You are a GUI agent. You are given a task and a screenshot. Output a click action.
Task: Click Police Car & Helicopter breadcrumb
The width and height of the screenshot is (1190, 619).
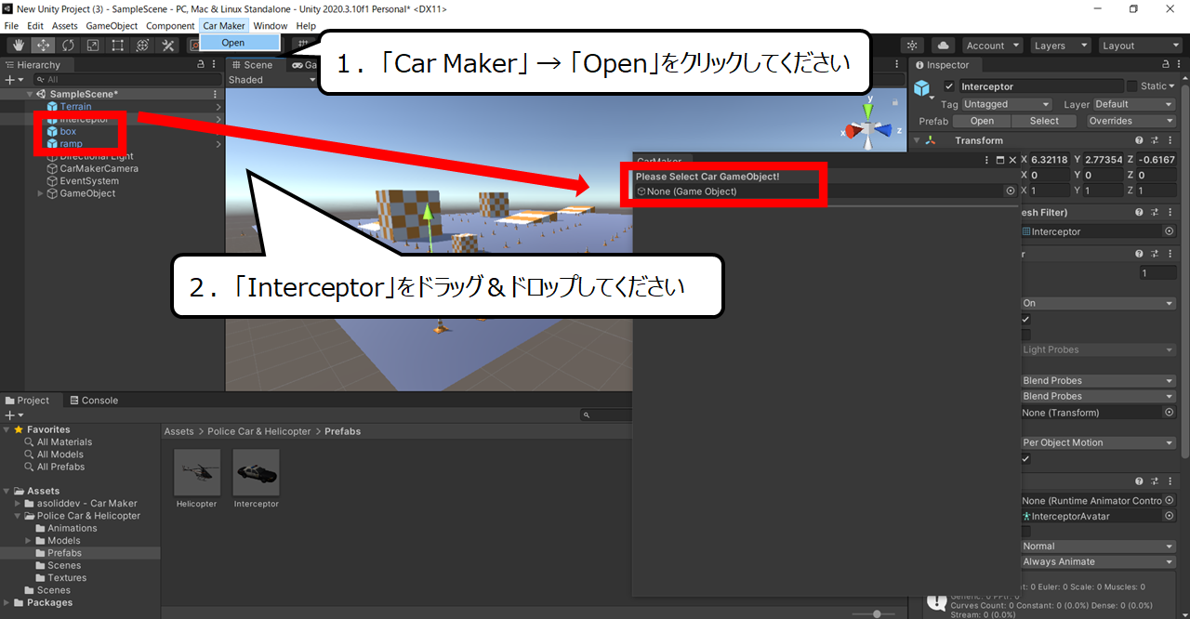click(x=259, y=431)
